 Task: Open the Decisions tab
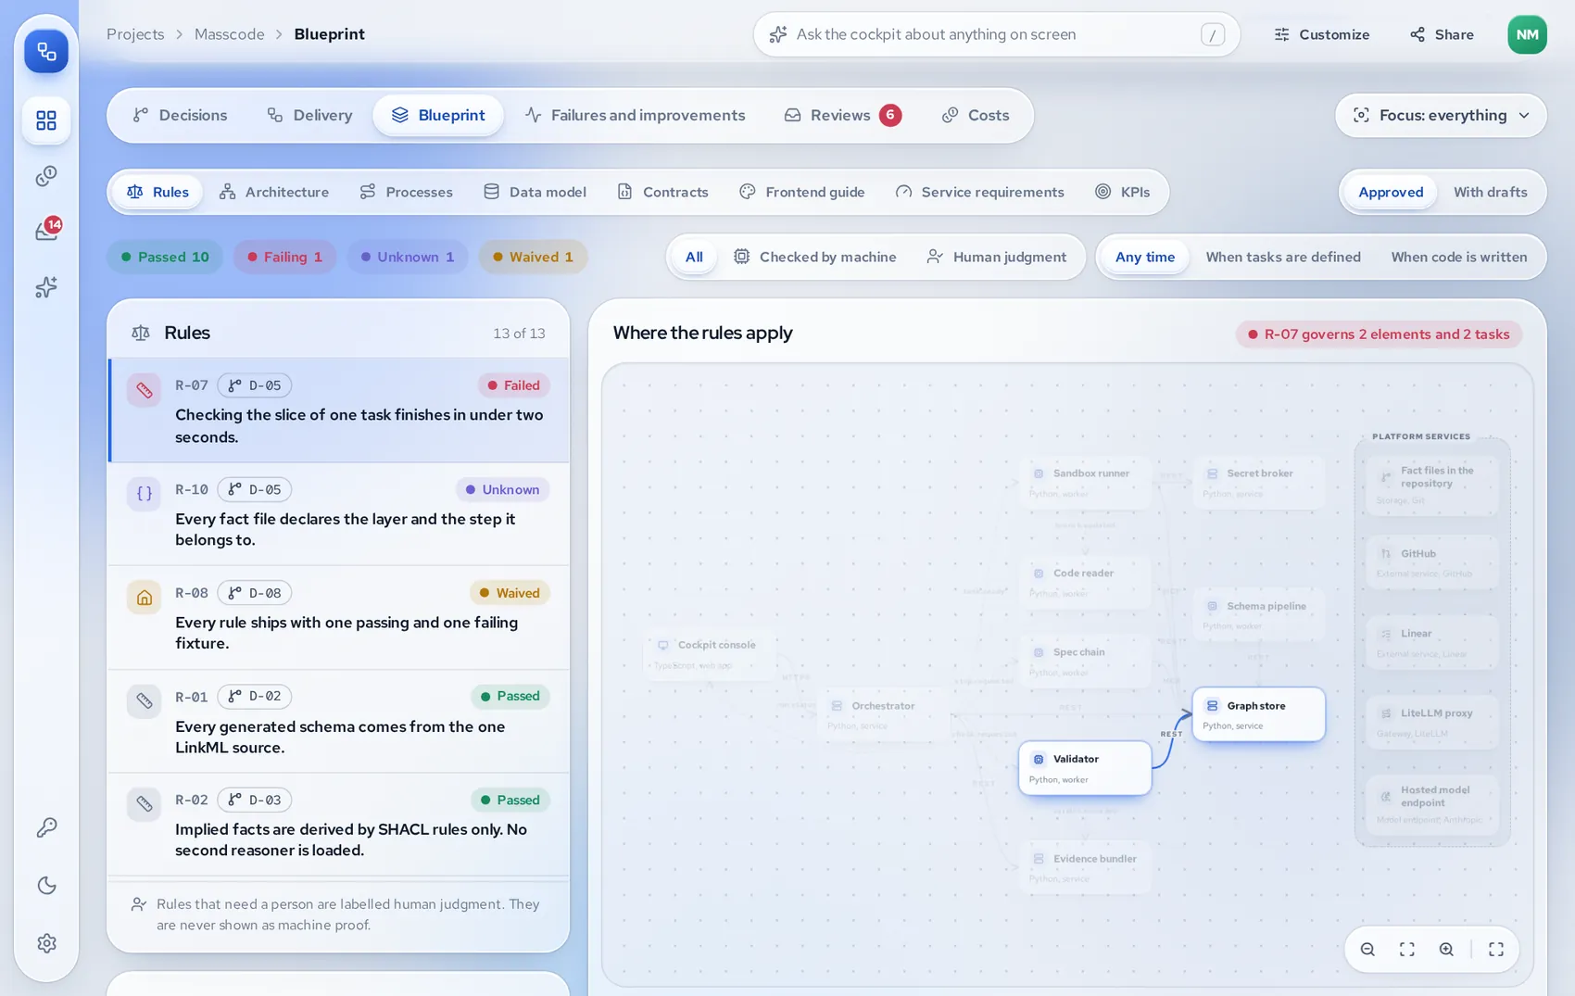pyautogui.click(x=180, y=115)
